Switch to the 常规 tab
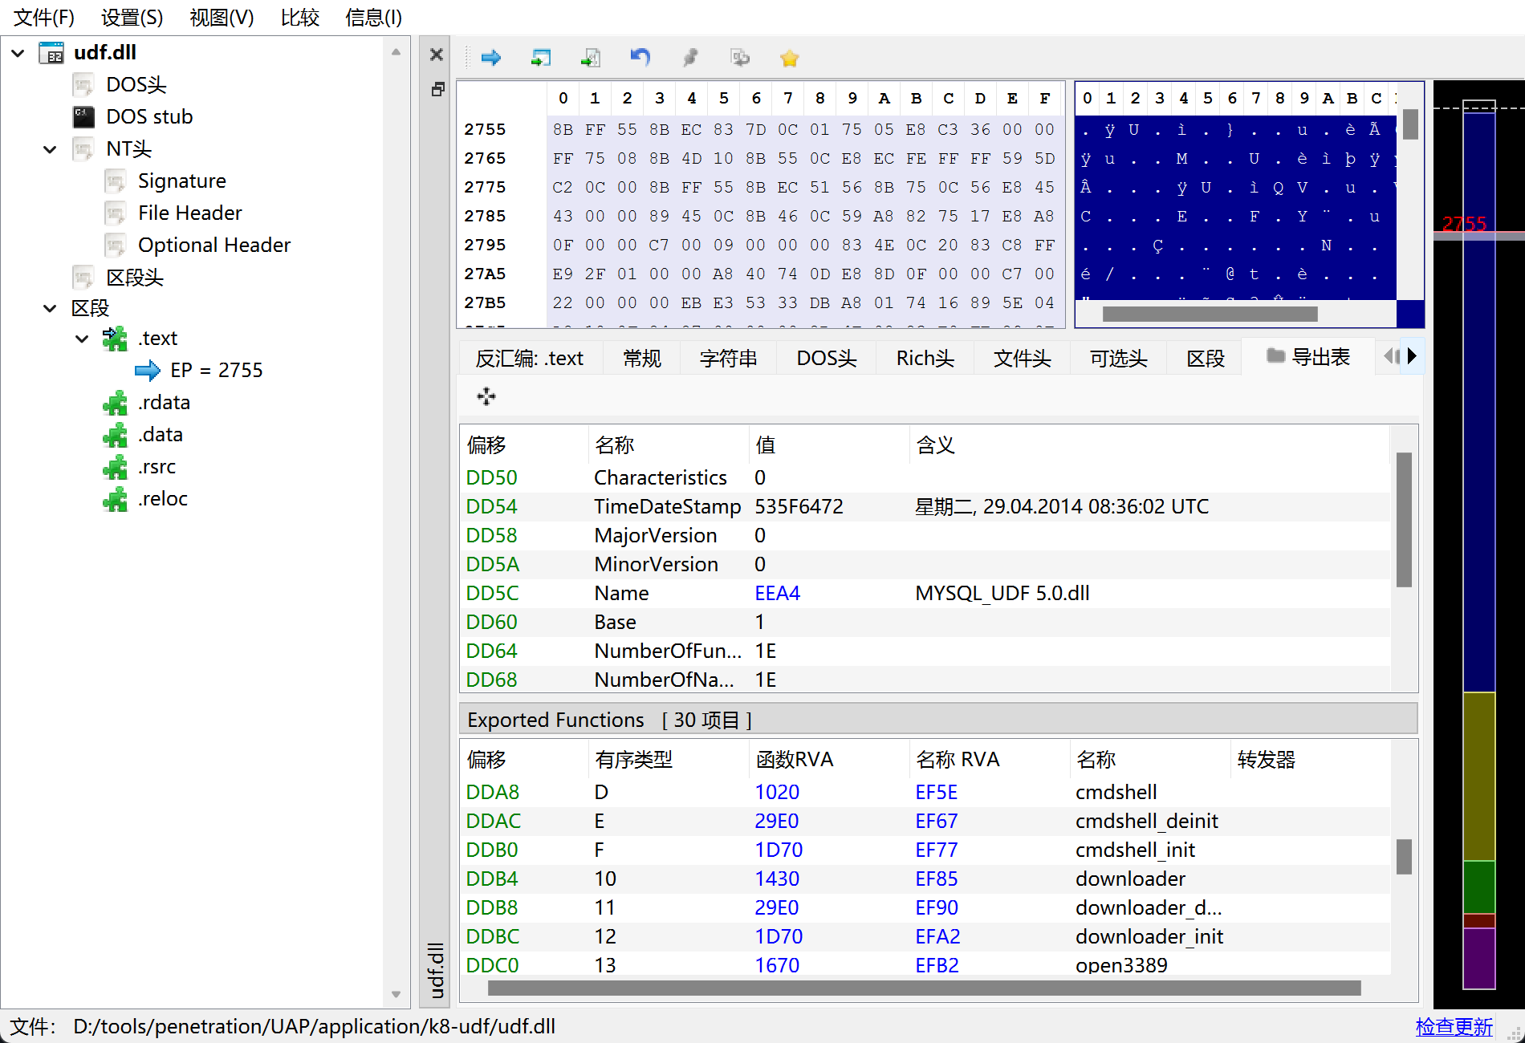 [x=642, y=358]
